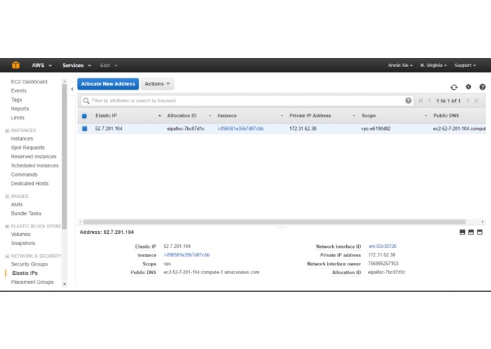Click Allocate New Address button

(x=108, y=84)
